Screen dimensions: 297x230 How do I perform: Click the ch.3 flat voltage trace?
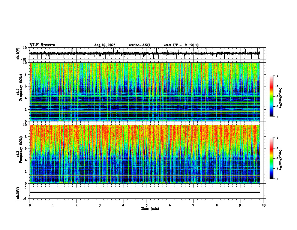click(144, 192)
